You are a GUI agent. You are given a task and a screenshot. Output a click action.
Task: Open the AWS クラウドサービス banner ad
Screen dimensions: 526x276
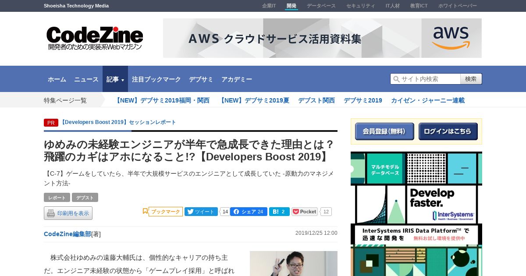point(322,38)
